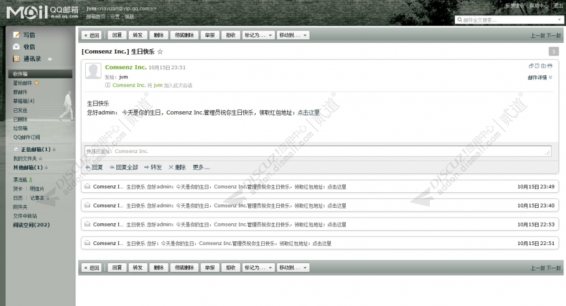This screenshot has width=566, height=306.
Task: Open QQ邮件订阅 subscriptions
Action: [x=27, y=137]
